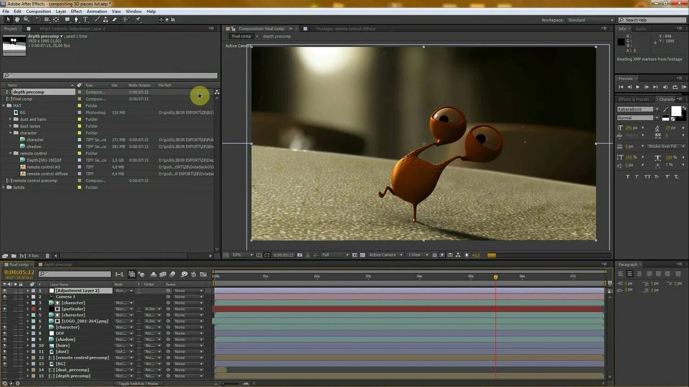This screenshot has height=387, width=689.
Task: Jump to first frame in Preview
Action: click(621, 87)
